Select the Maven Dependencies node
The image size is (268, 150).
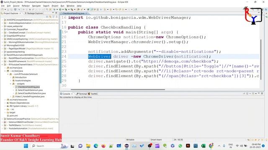[x=19, y=103]
